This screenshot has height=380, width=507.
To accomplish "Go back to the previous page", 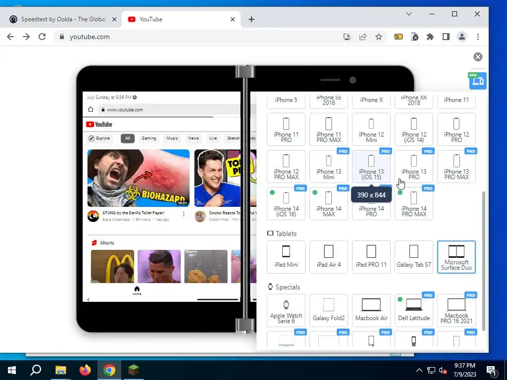I will (x=10, y=37).
